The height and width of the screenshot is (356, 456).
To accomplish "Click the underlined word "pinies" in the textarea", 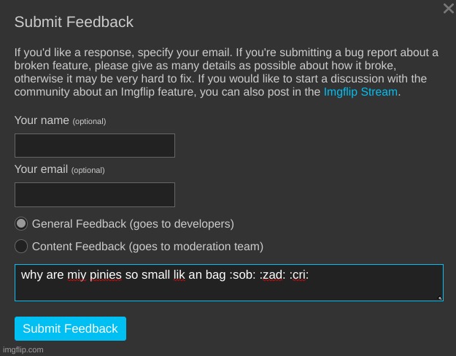I will point(106,275).
